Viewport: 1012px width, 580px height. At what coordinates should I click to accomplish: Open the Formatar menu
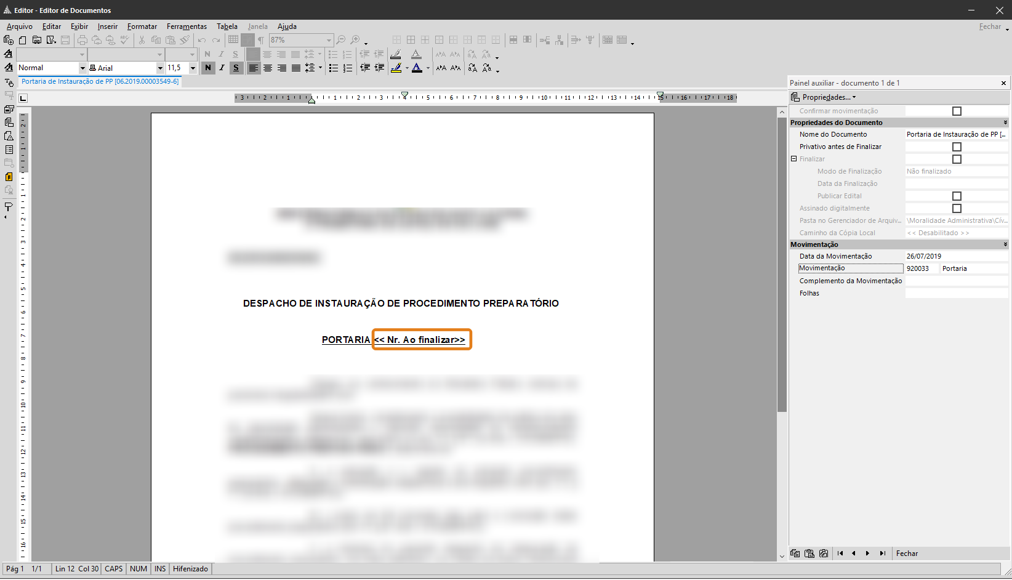click(x=142, y=26)
